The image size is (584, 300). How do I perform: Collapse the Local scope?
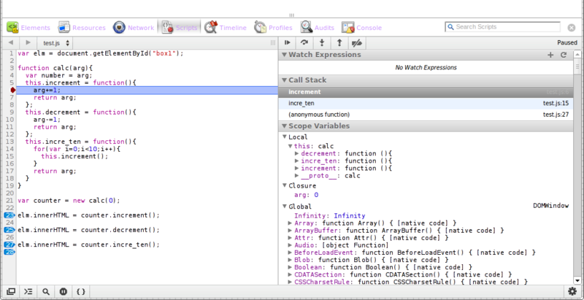tap(285, 137)
